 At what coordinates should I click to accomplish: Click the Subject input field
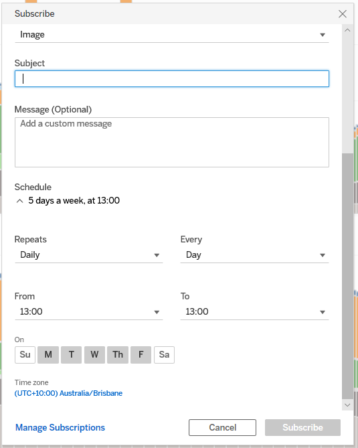tap(171, 78)
